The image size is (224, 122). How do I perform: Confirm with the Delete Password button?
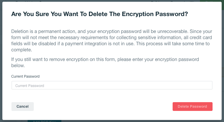point(192,107)
